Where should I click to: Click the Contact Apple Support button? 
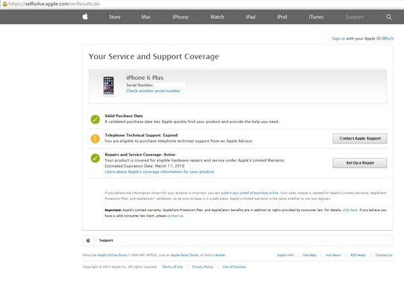coord(360,139)
